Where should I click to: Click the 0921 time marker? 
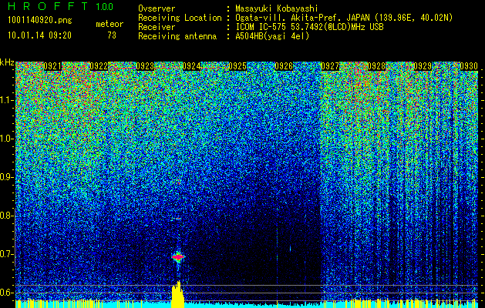coord(52,66)
